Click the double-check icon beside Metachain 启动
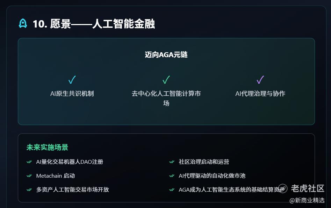Viewport: 331px width, 208px height. click(x=29, y=176)
